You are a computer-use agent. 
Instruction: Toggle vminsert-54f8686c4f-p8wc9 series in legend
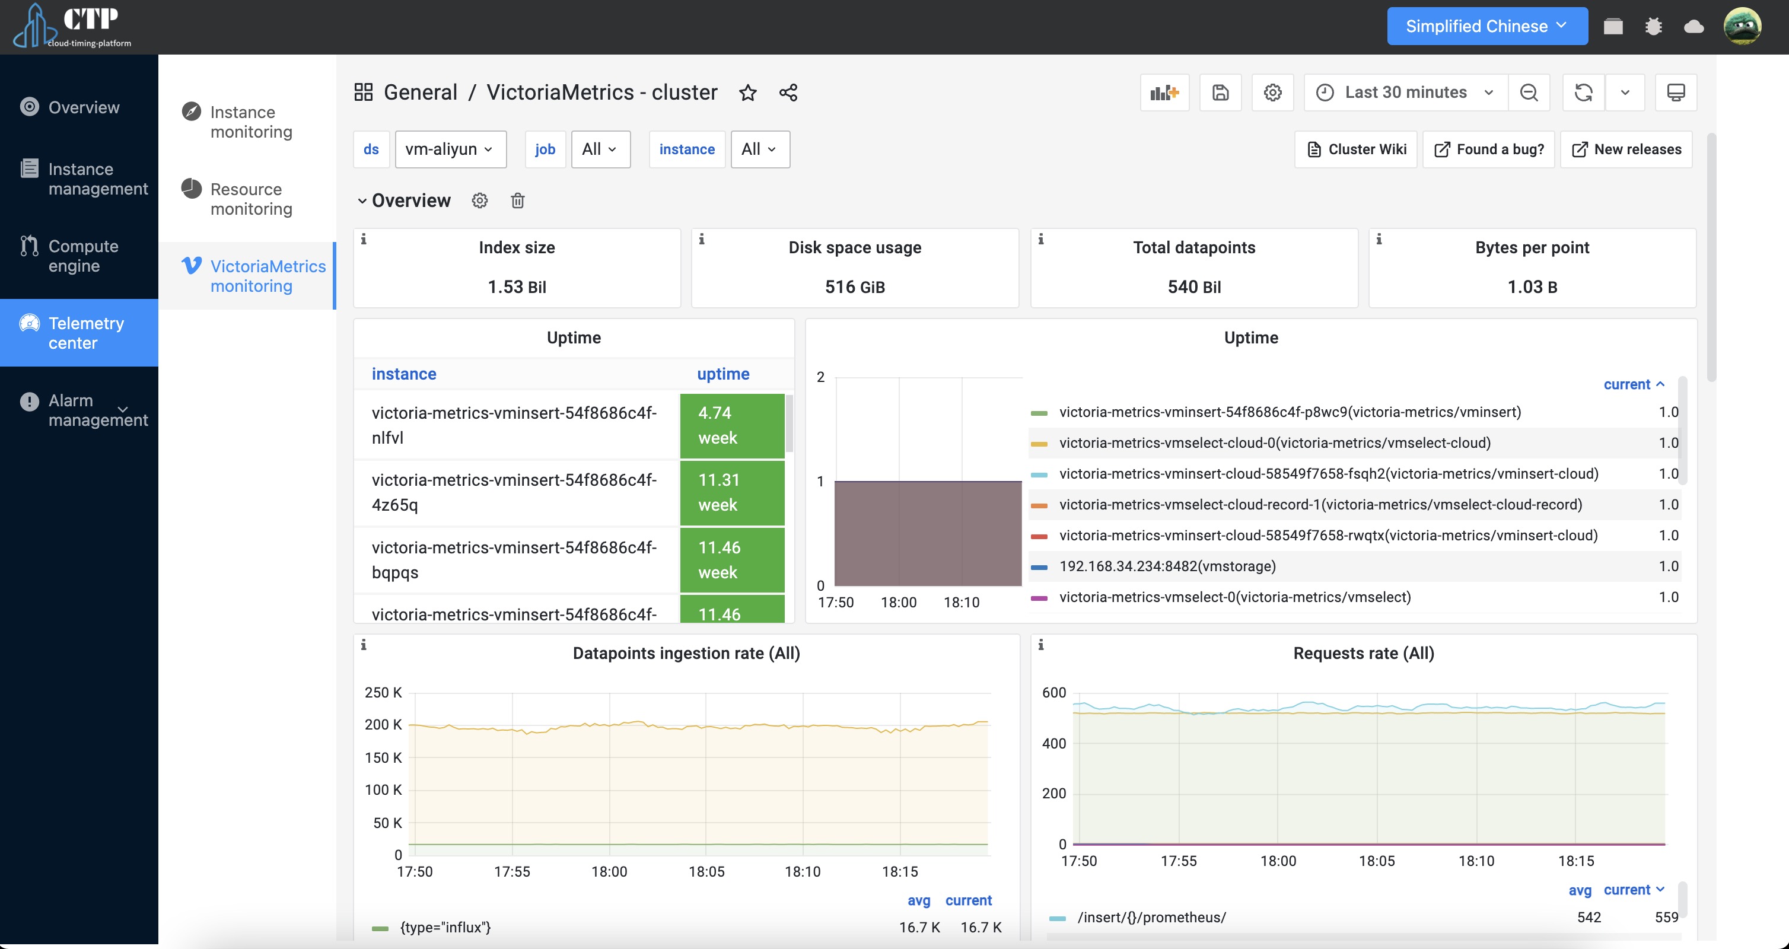pos(1290,412)
